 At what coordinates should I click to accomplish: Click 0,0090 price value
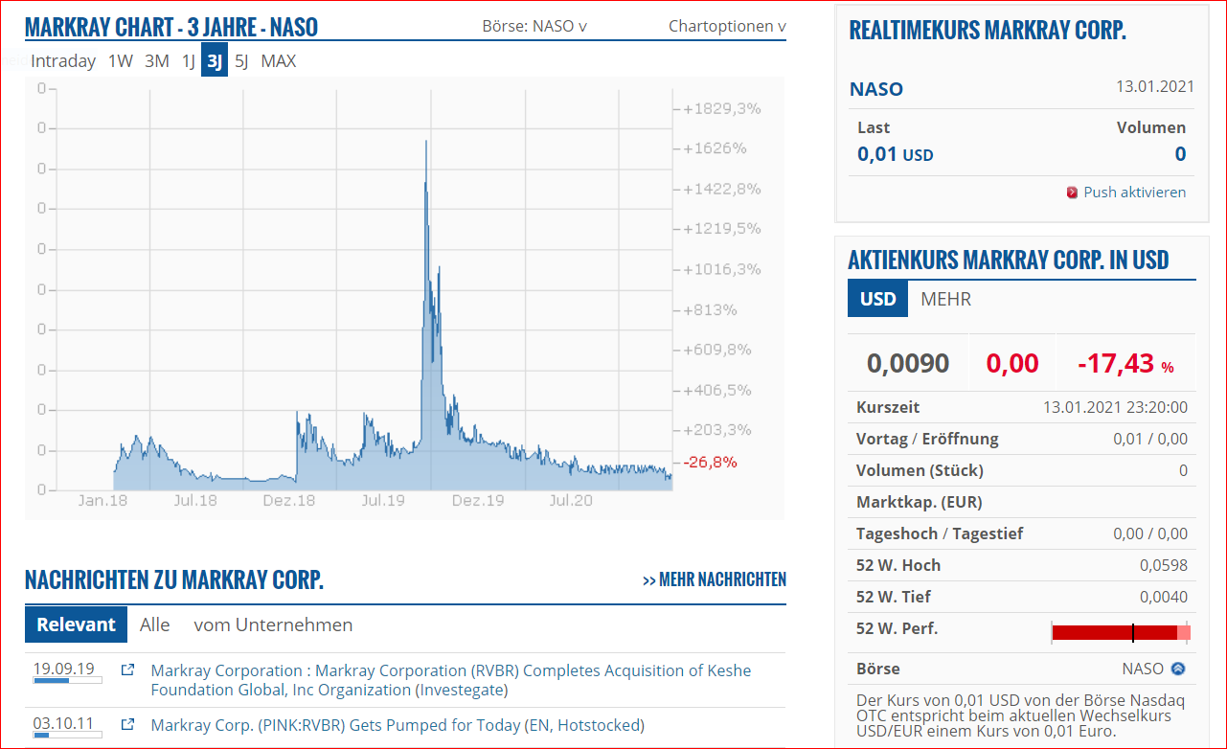coord(908,364)
